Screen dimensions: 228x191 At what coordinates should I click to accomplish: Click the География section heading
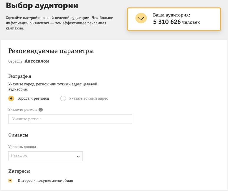click(x=20, y=76)
